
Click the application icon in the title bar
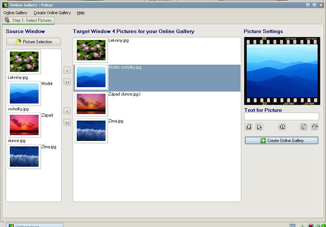(5, 5)
